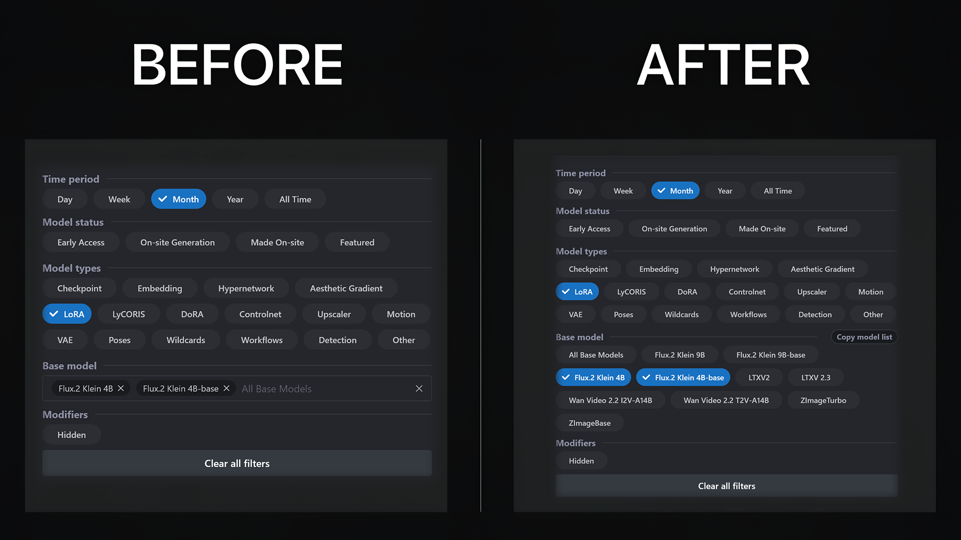Screen dimensions: 961x540
Task: Pick Aesthetic Gradient in Before panel
Action: click(x=346, y=288)
